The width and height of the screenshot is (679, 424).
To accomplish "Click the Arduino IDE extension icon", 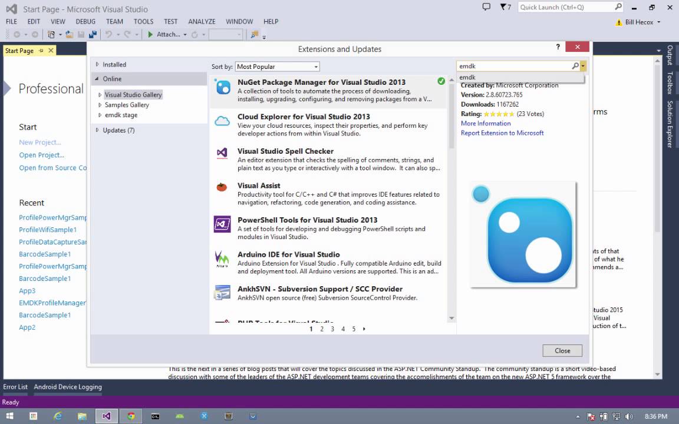I will tap(222, 259).
